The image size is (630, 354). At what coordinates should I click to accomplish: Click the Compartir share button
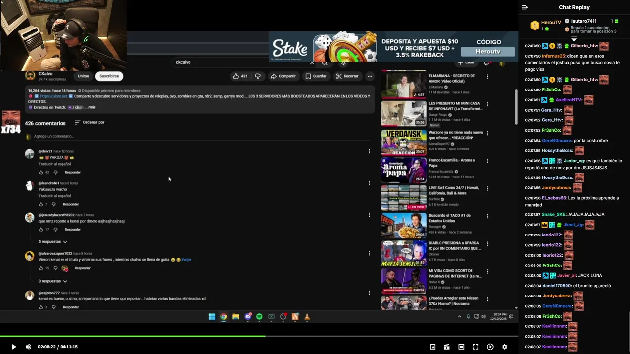coord(283,76)
